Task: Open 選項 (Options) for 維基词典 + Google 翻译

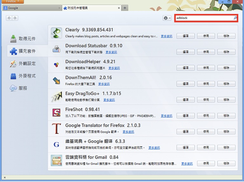Action: (186, 147)
